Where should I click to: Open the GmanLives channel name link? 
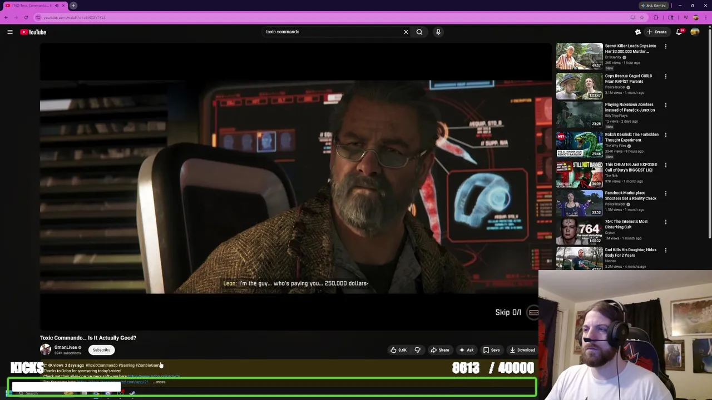click(x=66, y=347)
